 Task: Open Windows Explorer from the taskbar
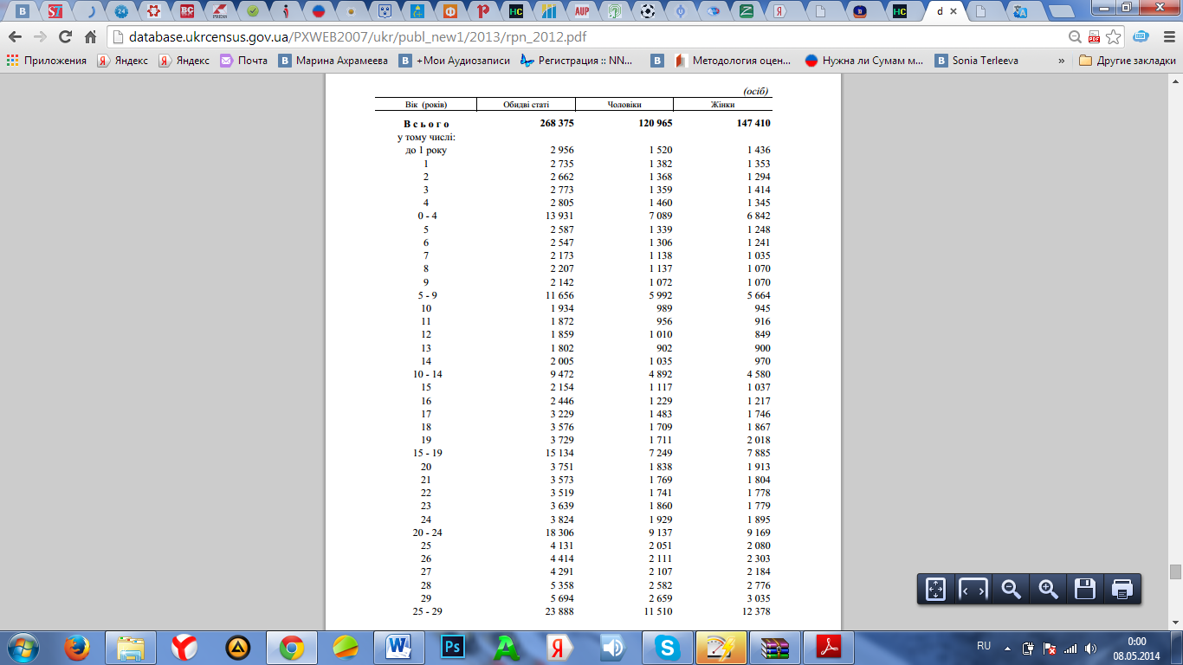(131, 647)
